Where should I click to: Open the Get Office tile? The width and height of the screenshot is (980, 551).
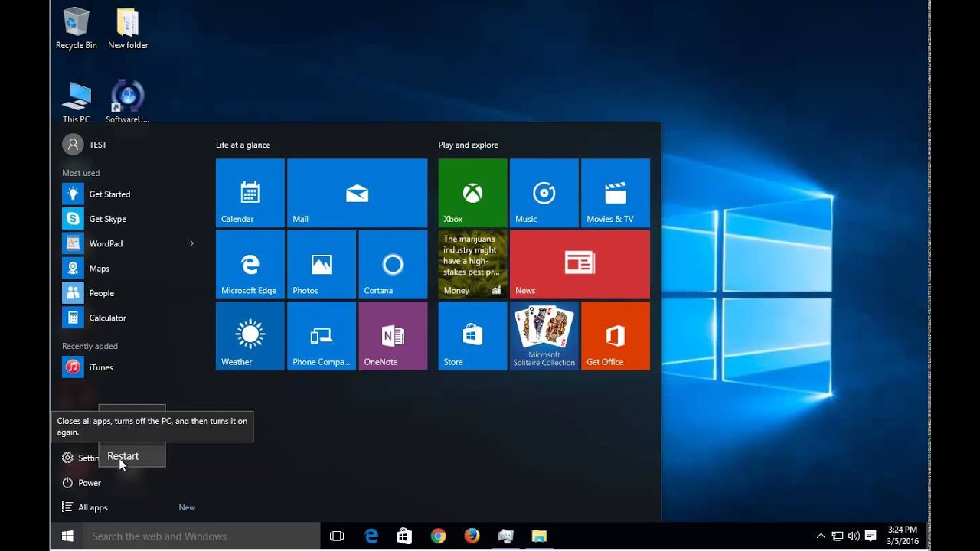tap(616, 336)
